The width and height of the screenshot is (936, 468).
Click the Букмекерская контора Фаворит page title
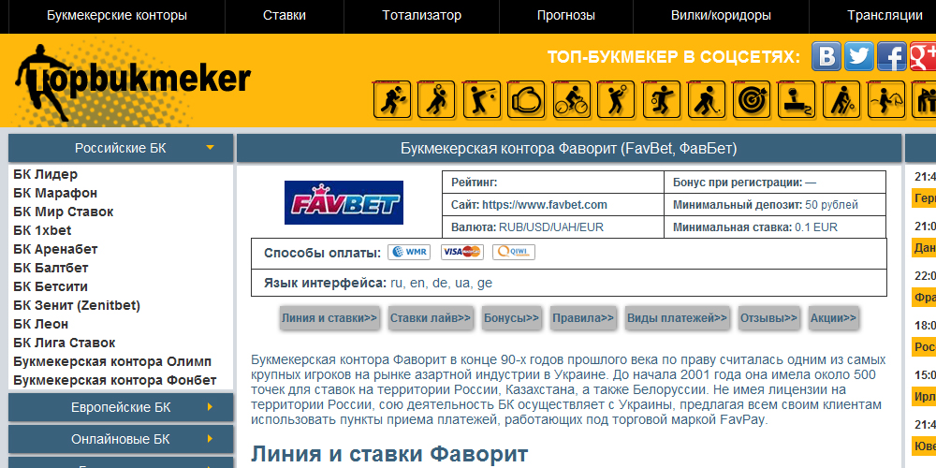pos(569,149)
